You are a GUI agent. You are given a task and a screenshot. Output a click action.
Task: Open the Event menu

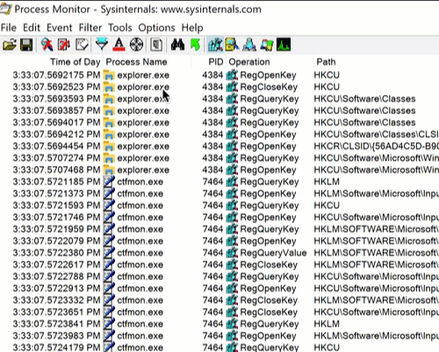60,28
